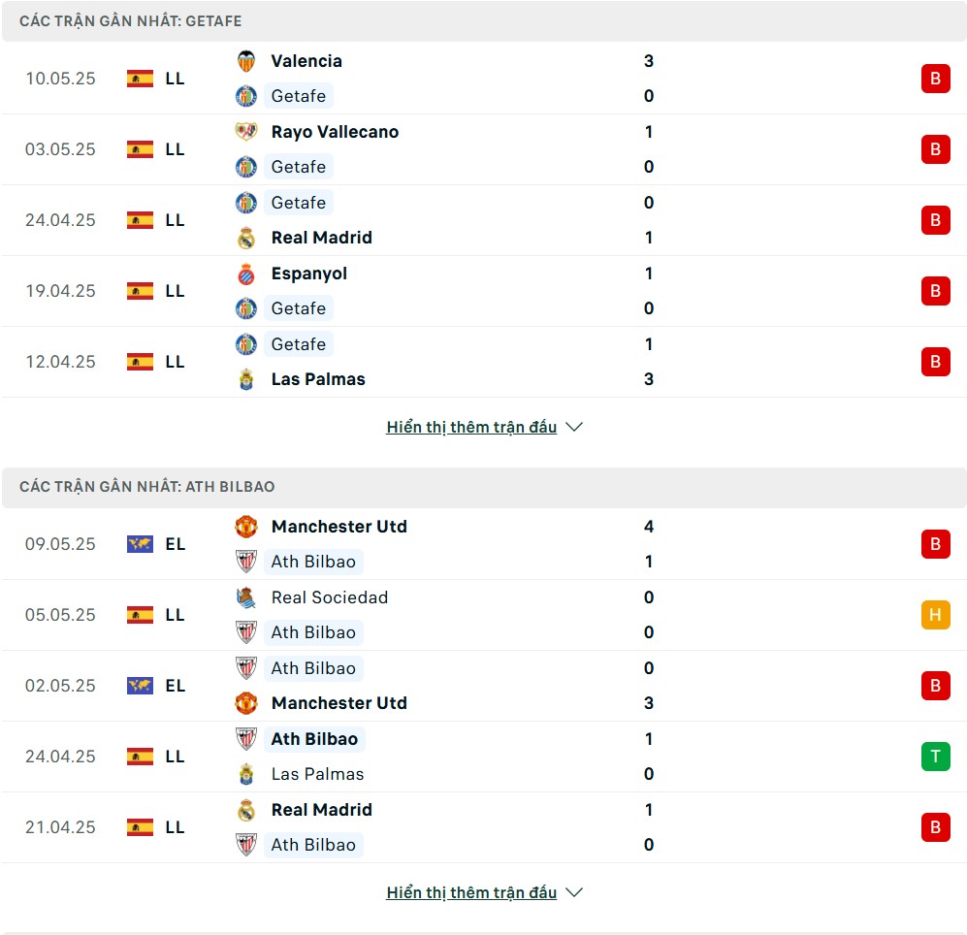Click the Manchester Utd crest on 09.05.25
This screenshot has width=967, height=935.
[246, 526]
